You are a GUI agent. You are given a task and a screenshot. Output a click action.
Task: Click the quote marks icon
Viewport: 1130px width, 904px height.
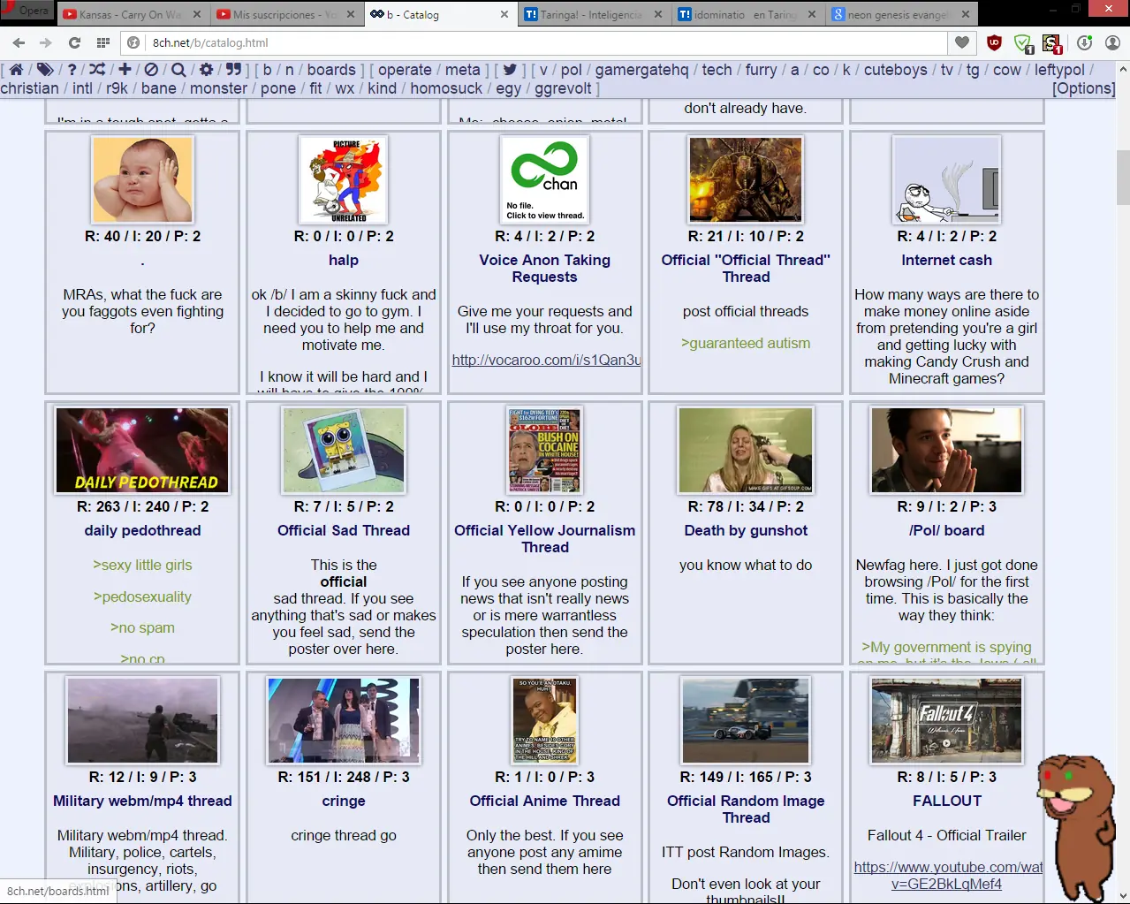pos(233,69)
